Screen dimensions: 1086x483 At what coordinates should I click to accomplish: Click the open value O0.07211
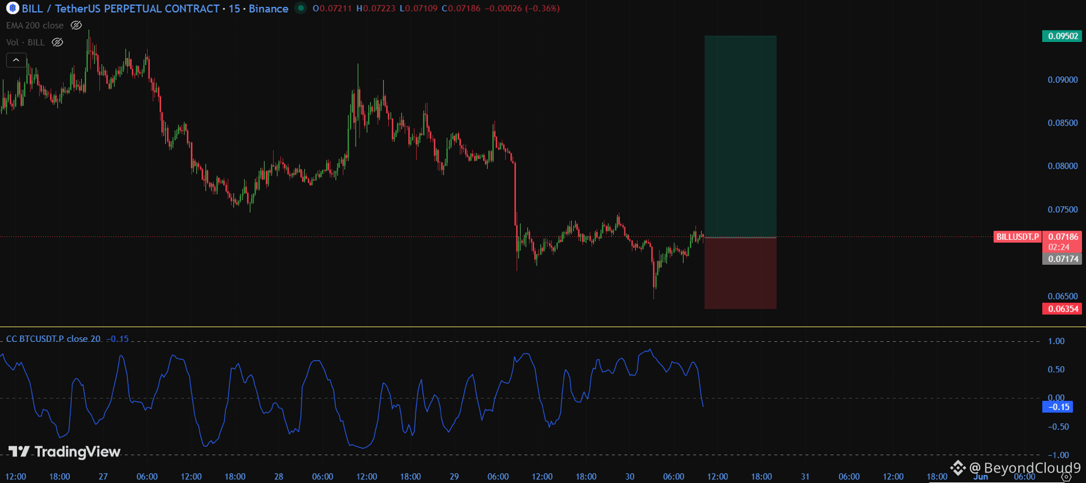[x=332, y=8]
